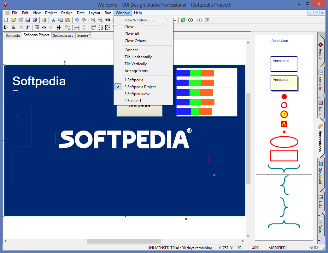This screenshot has height=253, width=328.
Task: Align selected elements to left edges
Action: point(6,27)
